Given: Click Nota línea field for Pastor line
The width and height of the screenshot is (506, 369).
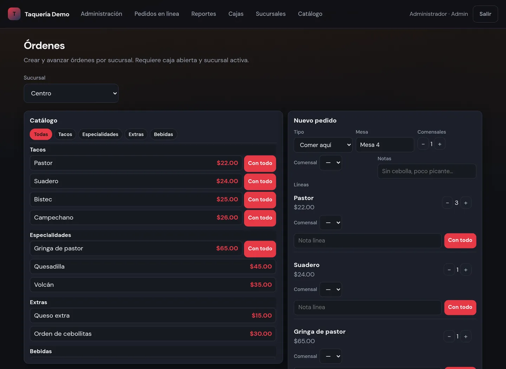Looking at the screenshot, I should tap(368, 241).
